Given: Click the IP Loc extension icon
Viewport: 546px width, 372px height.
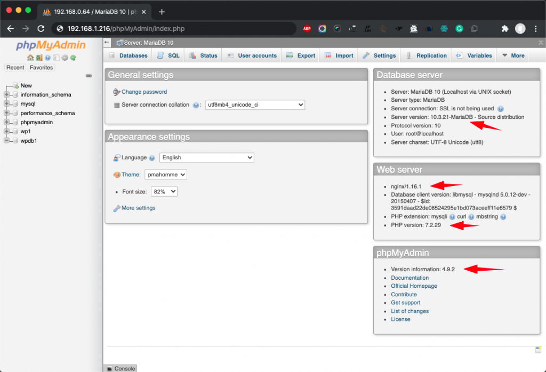Looking at the screenshot, I should point(368,29).
